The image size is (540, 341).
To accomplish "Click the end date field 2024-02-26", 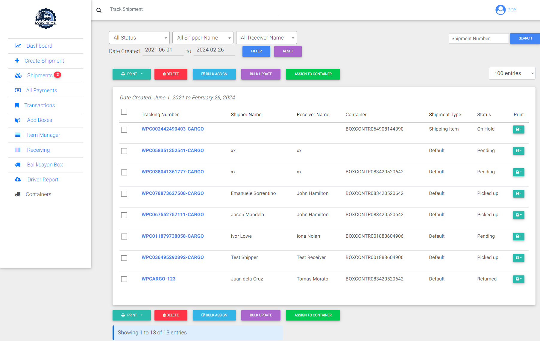I will 214,50.
